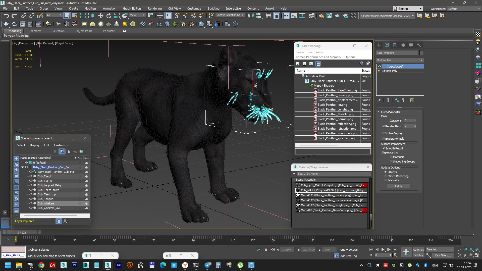Image resolution: width=482 pixels, height=271 pixels.
Task: Activate the Select Object tool
Action: pyautogui.click(x=67, y=16)
